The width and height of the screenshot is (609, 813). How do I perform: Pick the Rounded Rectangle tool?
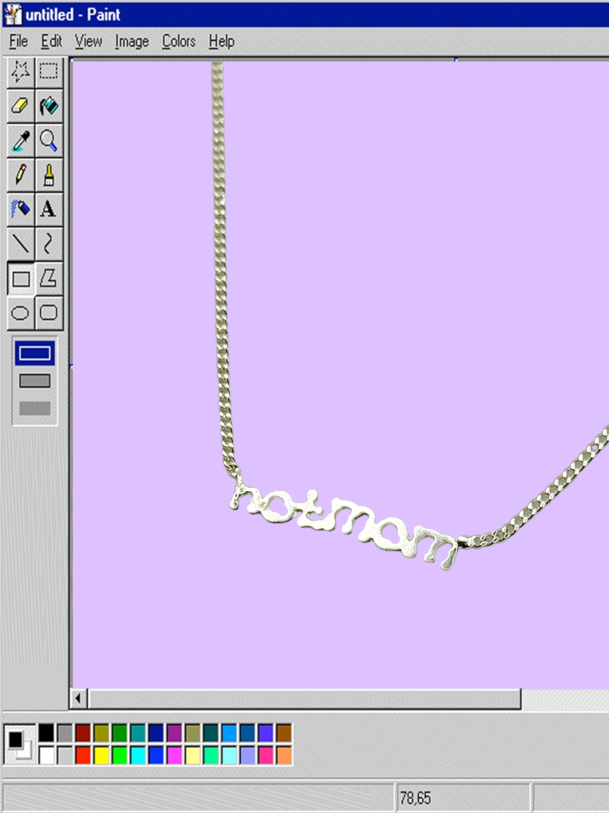coord(49,313)
